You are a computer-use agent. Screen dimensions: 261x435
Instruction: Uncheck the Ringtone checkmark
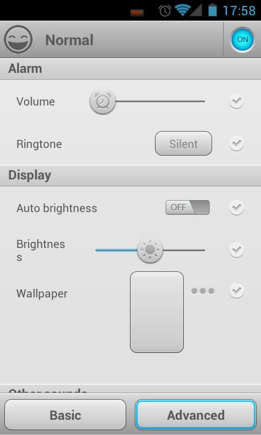237,144
